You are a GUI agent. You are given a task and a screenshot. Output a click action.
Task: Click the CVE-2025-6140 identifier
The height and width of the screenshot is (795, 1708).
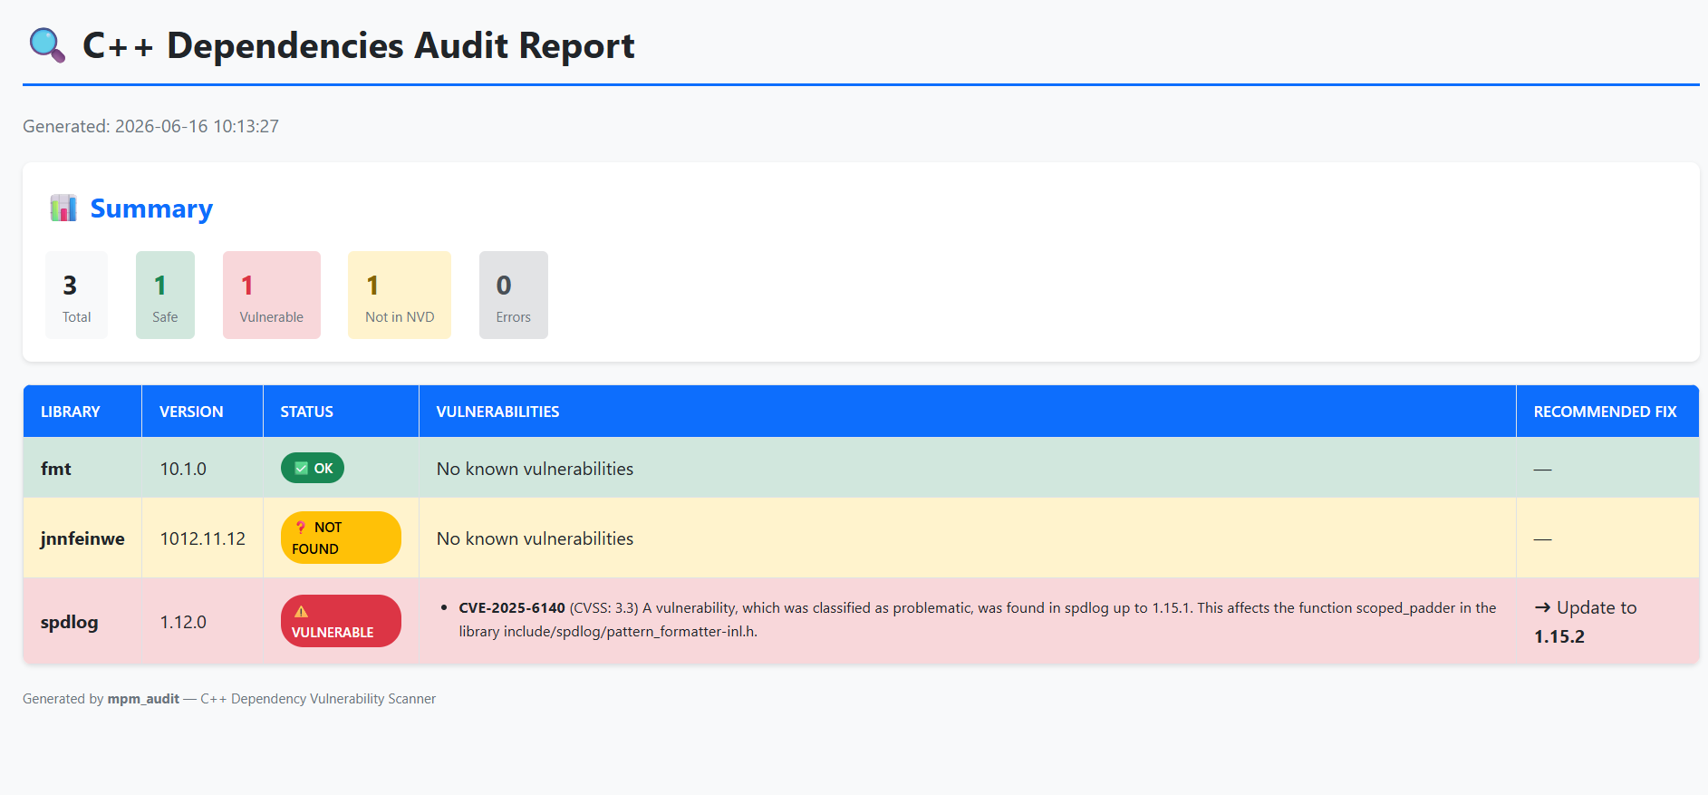tap(512, 608)
